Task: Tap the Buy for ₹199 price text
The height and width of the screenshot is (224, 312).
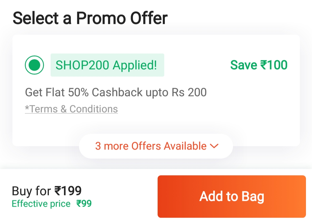Action: (47, 191)
